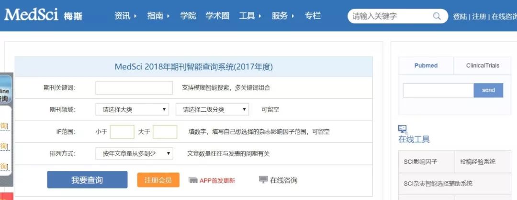Click the send button
This screenshot has height=200, width=517.
tap(488, 91)
